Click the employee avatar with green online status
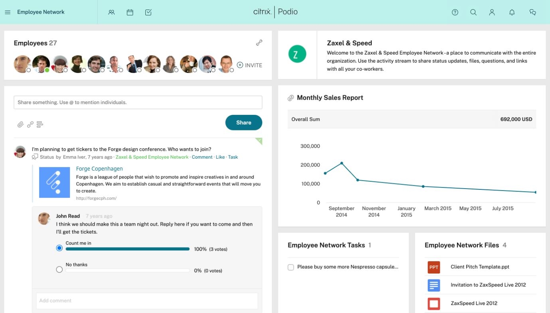The height and width of the screenshot is (313, 550). point(41,64)
